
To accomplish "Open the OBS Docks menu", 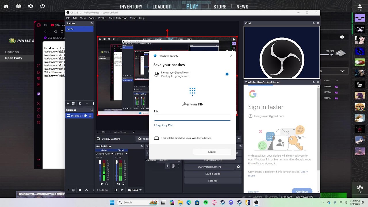I will 92,18.
